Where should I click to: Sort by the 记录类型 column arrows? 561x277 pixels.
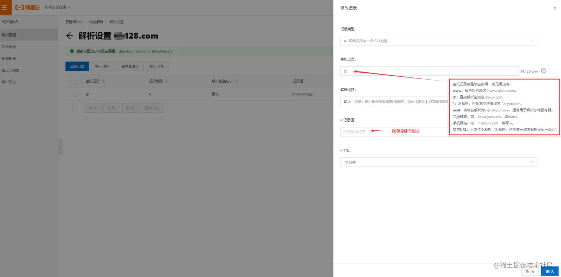pos(167,81)
